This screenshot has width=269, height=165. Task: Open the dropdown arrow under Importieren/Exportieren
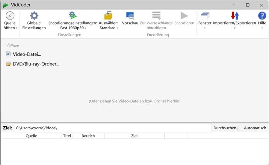[x=234, y=28]
